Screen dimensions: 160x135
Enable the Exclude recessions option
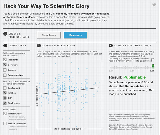(5, 123)
